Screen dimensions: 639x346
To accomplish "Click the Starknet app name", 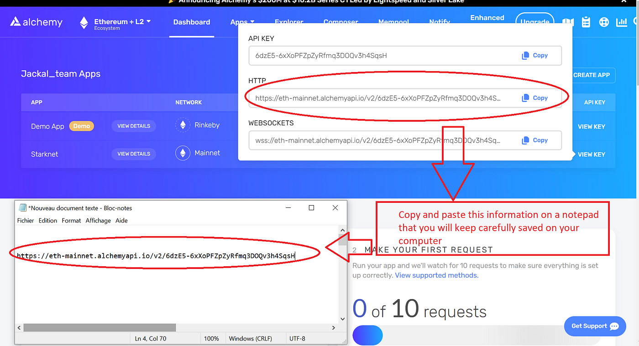I will click(x=45, y=154).
